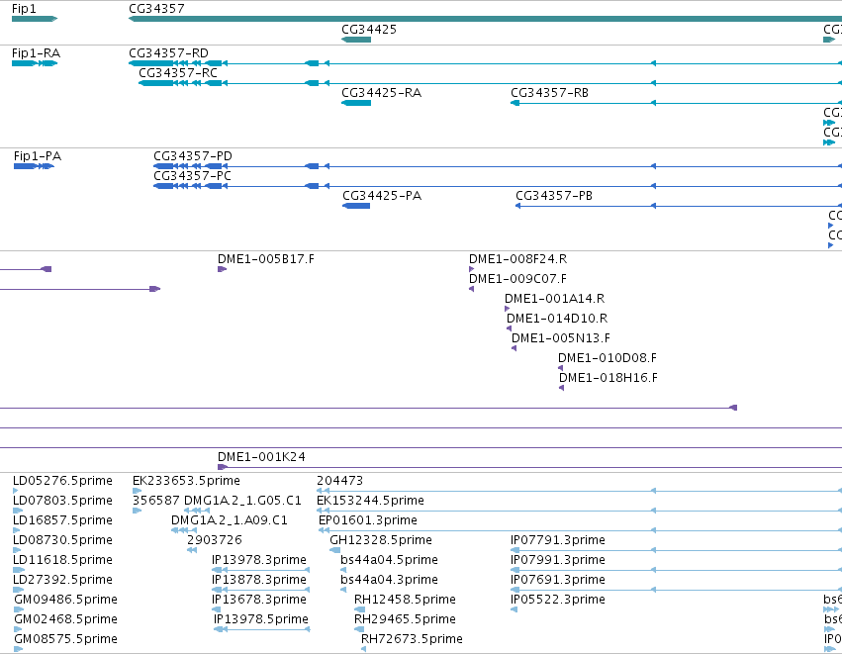Select the LD16857.5prime EST label
The width and height of the screenshot is (842, 654).
[62, 520]
